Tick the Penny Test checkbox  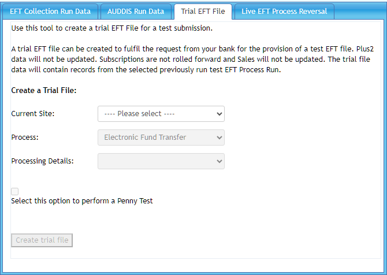click(x=15, y=192)
